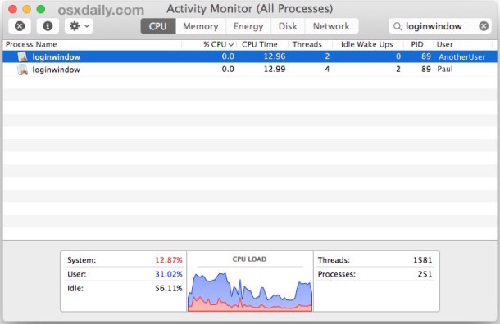Click the search magnifier icon
Image resolution: width=500 pixels, height=324 pixels.
click(398, 26)
